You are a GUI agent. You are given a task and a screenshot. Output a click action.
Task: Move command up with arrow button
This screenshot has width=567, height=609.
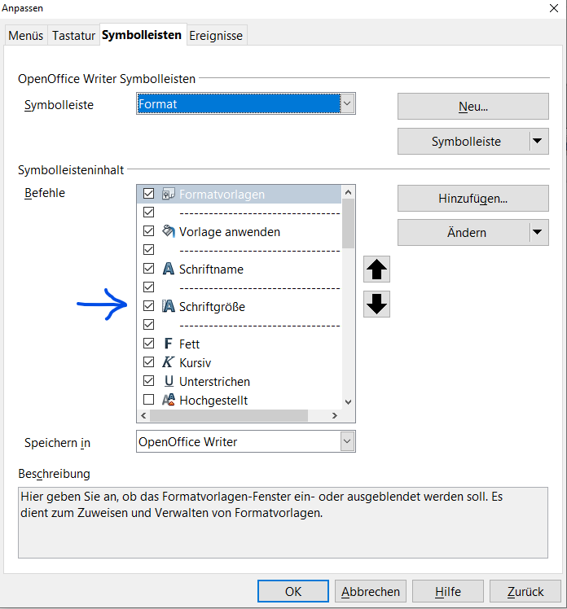click(x=377, y=269)
